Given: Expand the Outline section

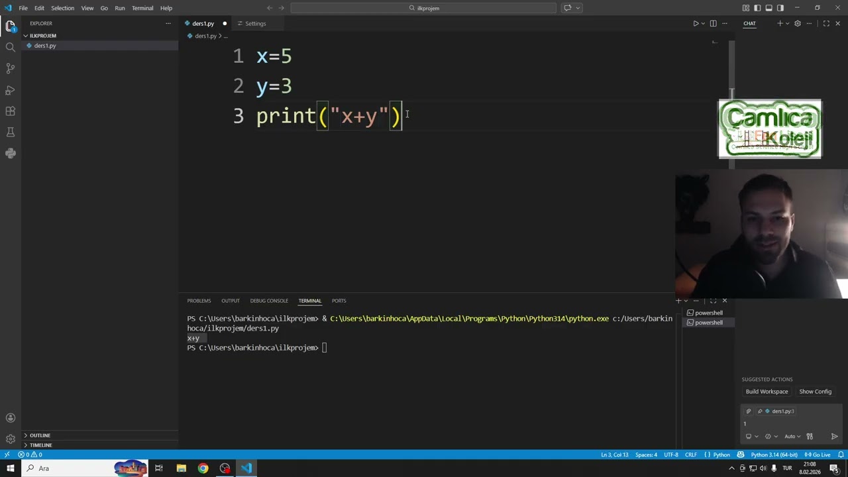Looking at the screenshot, I should click(x=99, y=435).
